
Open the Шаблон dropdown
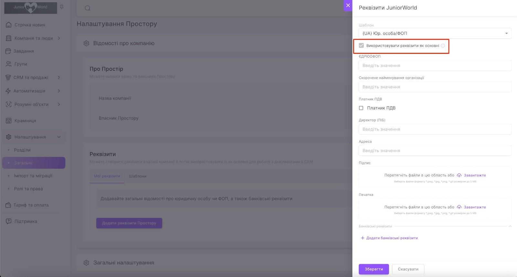click(435, 33)
